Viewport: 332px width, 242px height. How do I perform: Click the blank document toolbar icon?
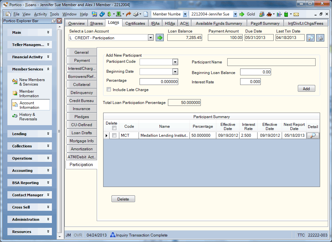click(146, 14)
